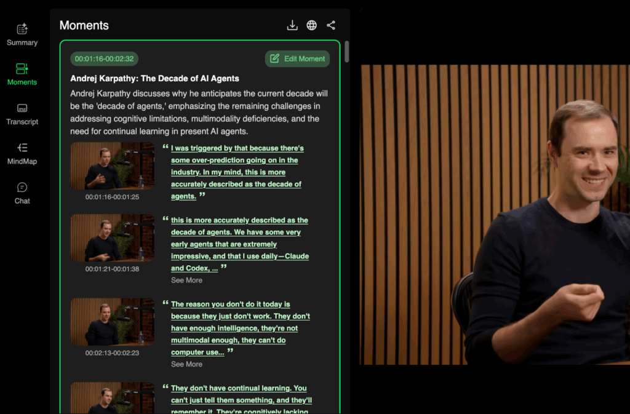Play the clip thumbnail at 00:01:16
Viewport: 630px width, 414px height.
point(112,165)
